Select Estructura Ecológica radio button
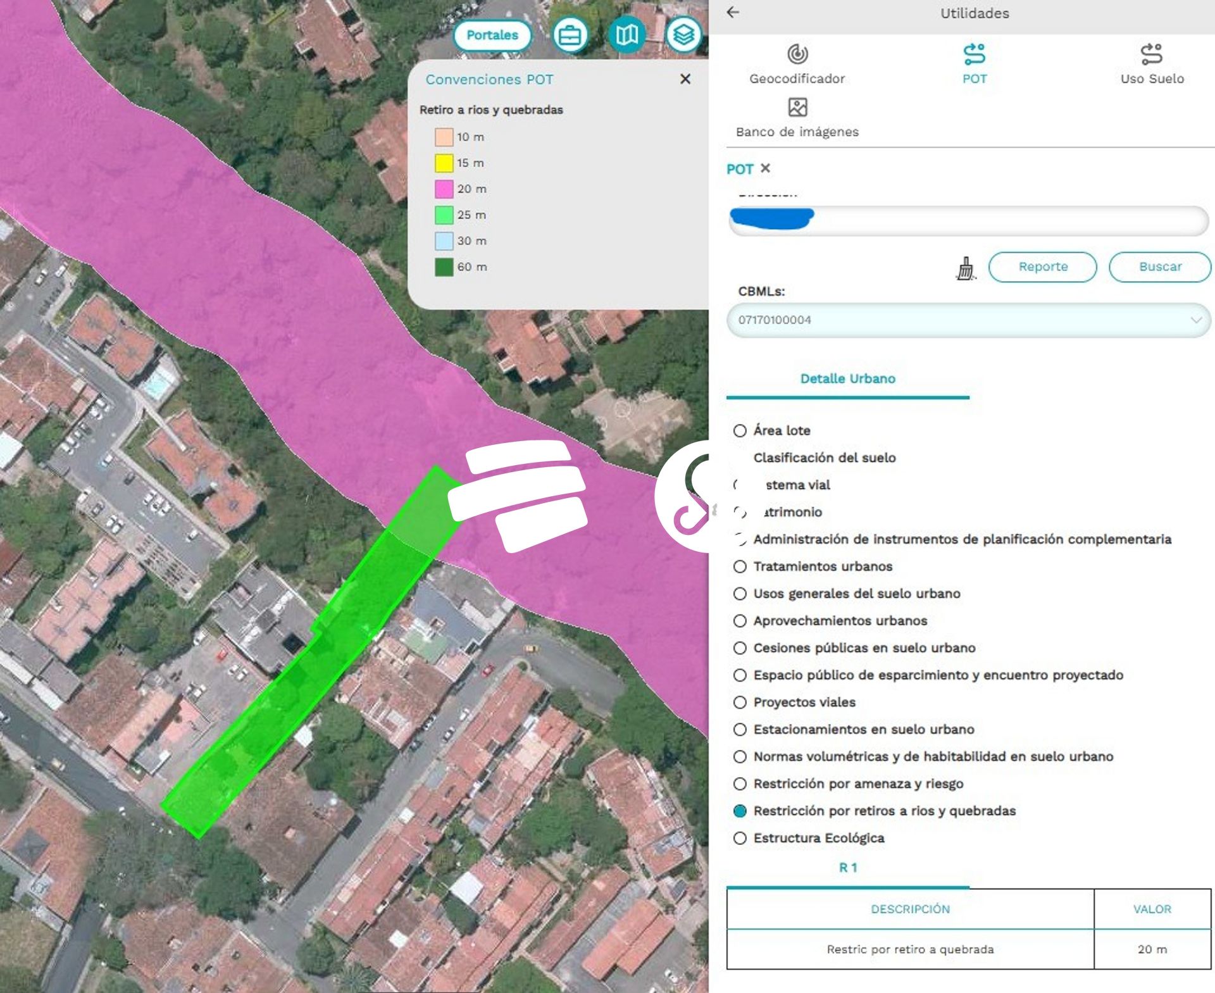 coord(740,839)
